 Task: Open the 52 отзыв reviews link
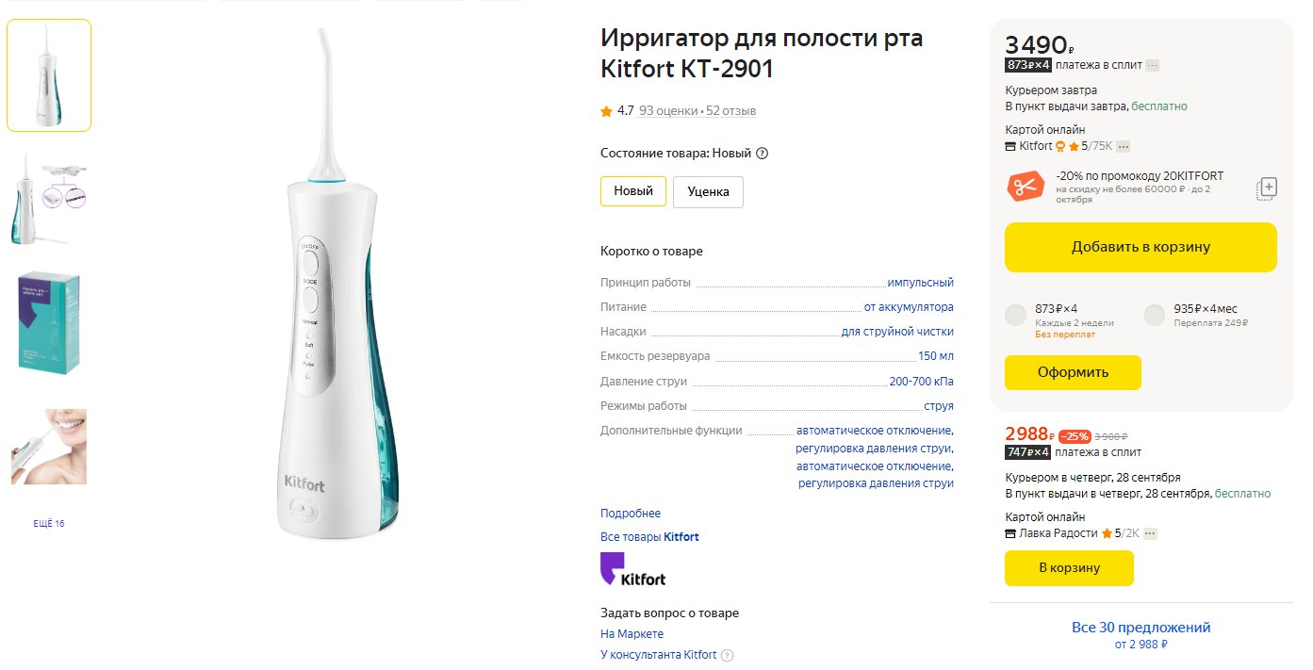[730, 111]
